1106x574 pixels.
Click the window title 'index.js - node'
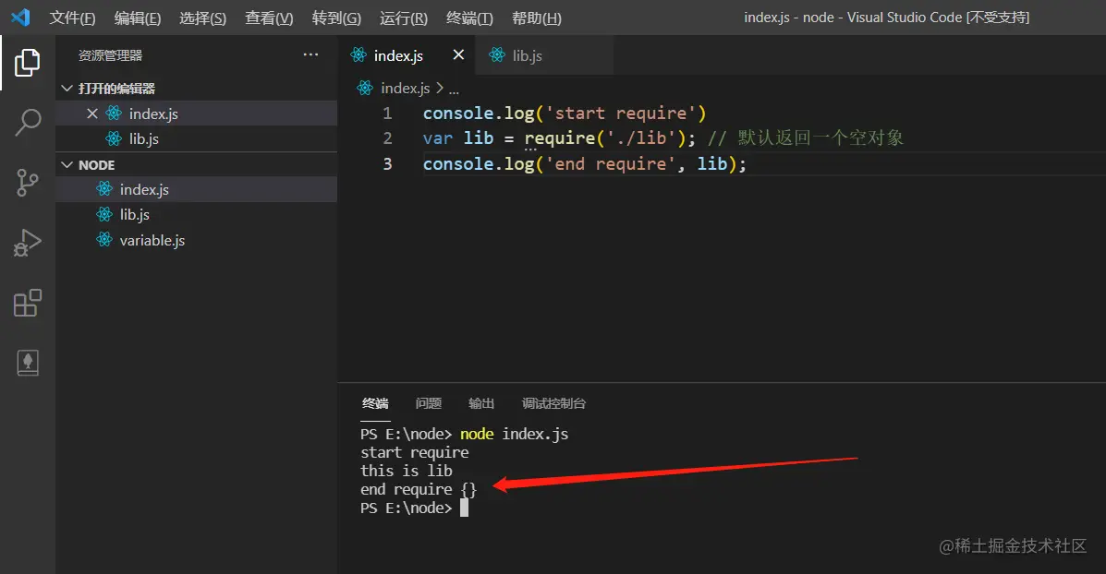788,17
